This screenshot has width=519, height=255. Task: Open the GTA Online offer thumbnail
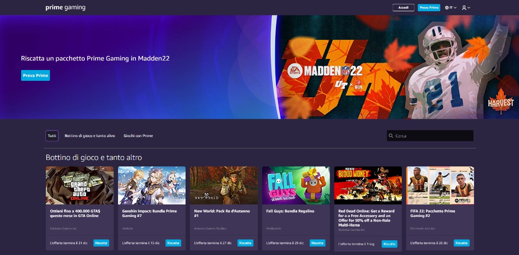(80, 185)
